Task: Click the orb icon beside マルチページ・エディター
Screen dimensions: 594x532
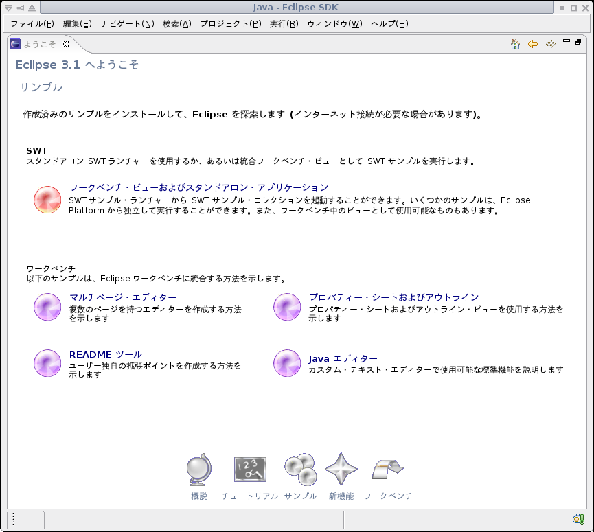Action: (x=47, y=307)
